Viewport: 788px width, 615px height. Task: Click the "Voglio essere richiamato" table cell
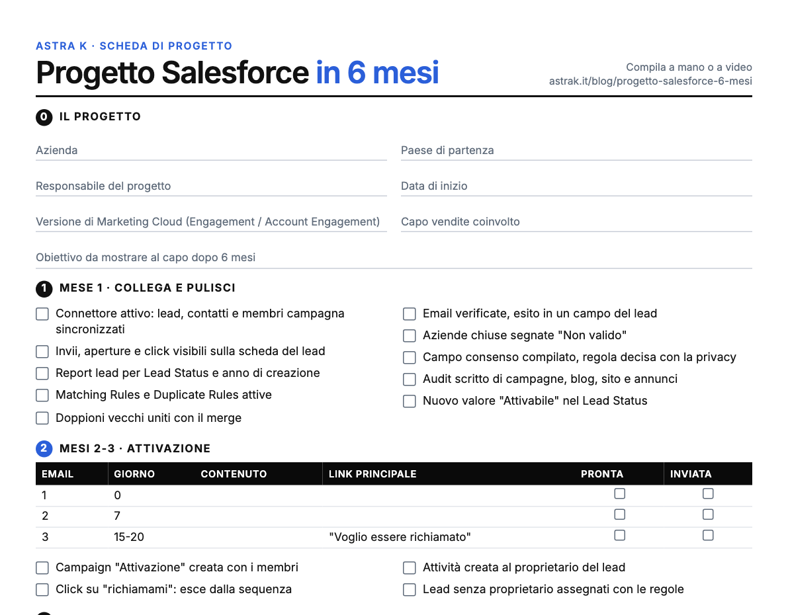point(400,537)
